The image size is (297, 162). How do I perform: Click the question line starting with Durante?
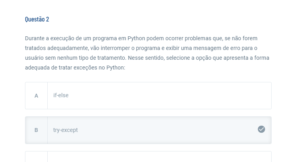141,38
